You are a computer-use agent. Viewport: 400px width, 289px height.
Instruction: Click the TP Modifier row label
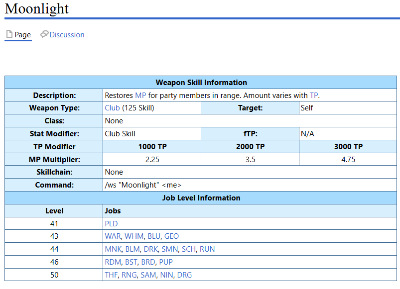click(54, 147)
